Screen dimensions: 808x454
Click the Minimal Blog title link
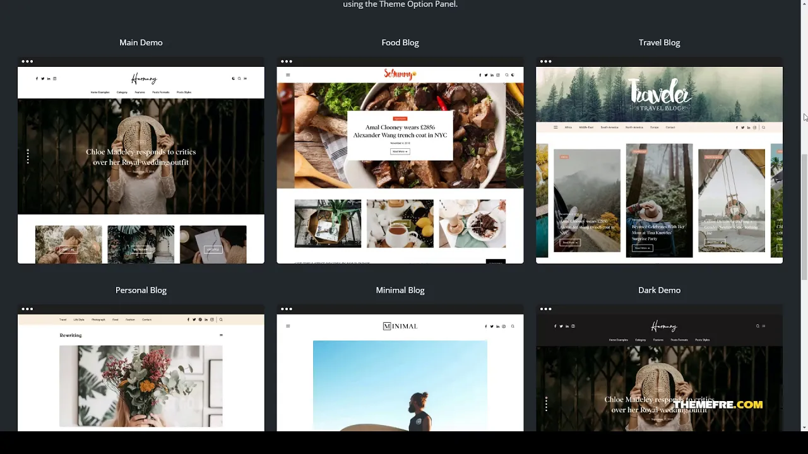click(x=400, y=290)
